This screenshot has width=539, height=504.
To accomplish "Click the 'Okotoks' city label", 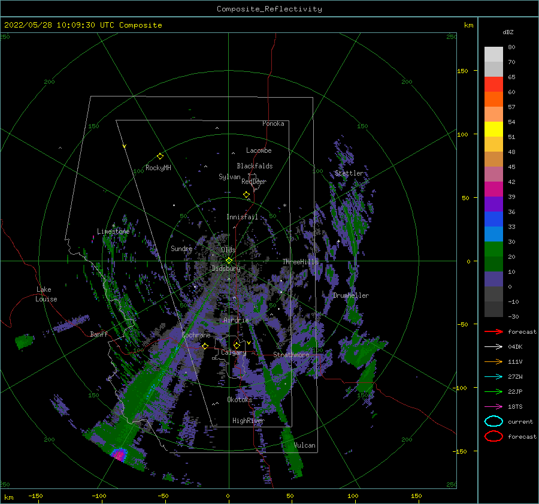I will tap(240, 400).
